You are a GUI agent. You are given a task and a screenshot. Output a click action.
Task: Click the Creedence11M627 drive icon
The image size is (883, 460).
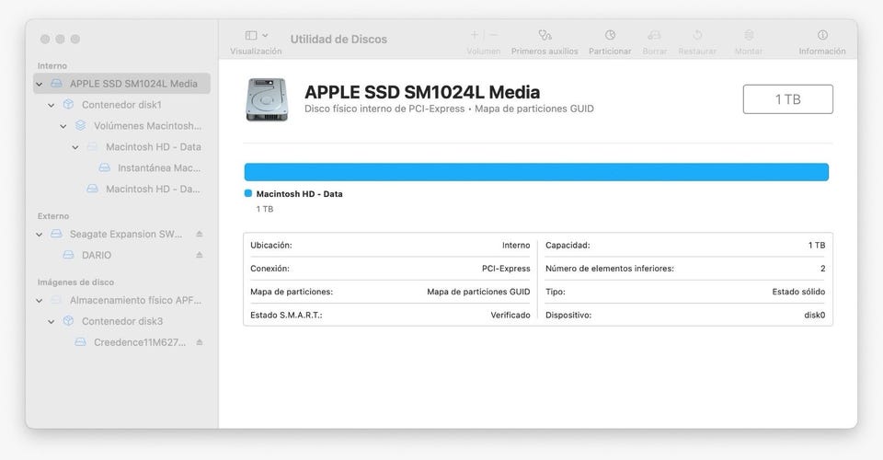[81, 342]
